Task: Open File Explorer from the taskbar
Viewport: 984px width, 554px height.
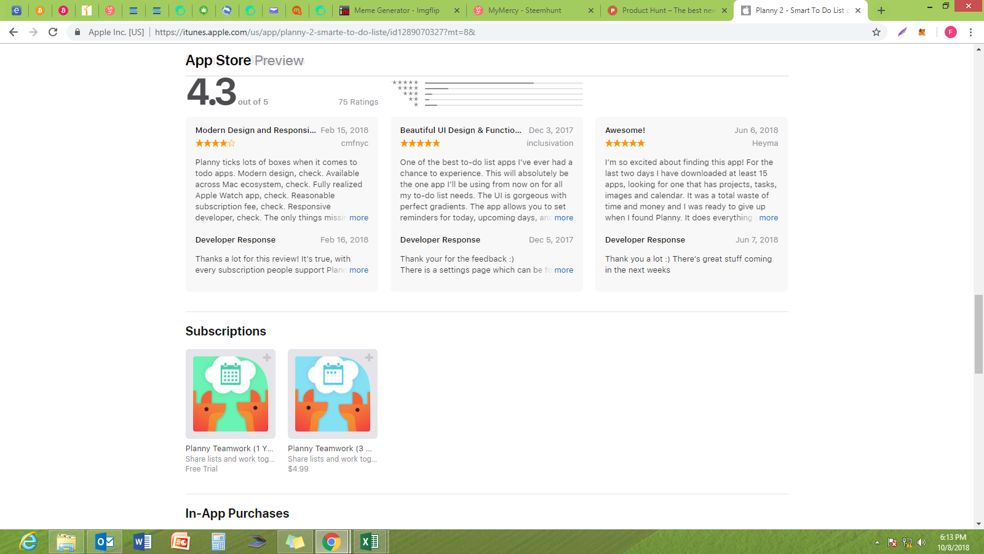Action: pos(66,542)
